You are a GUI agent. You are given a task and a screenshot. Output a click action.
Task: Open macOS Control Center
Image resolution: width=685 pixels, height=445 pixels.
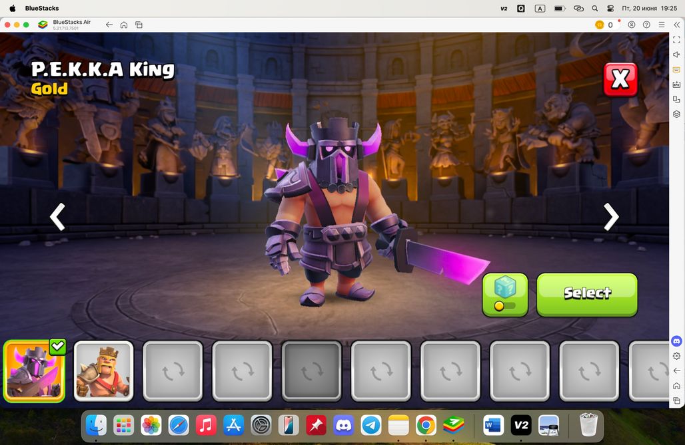(610, 8)
